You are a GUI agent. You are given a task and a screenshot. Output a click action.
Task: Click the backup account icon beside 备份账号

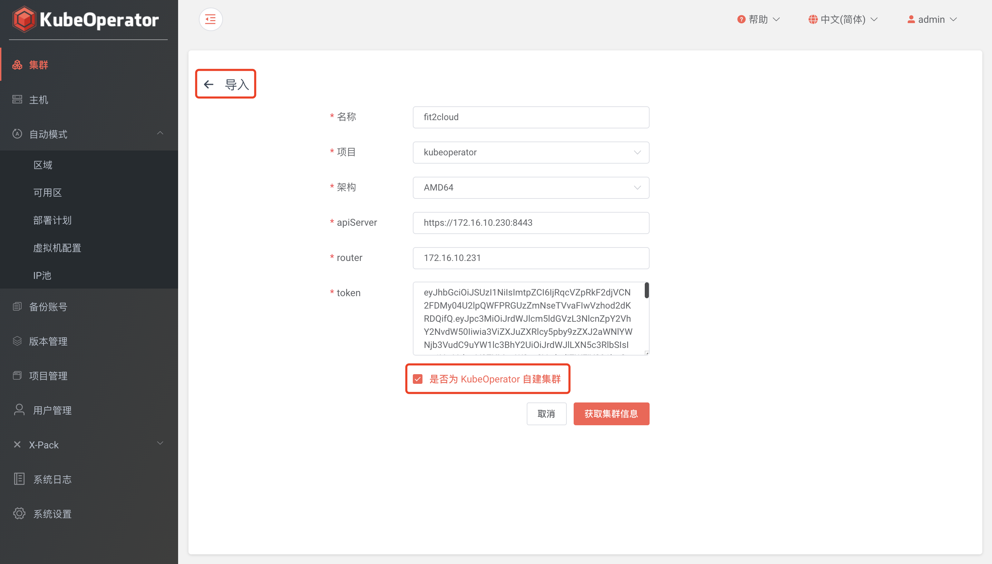pos(17,307)
